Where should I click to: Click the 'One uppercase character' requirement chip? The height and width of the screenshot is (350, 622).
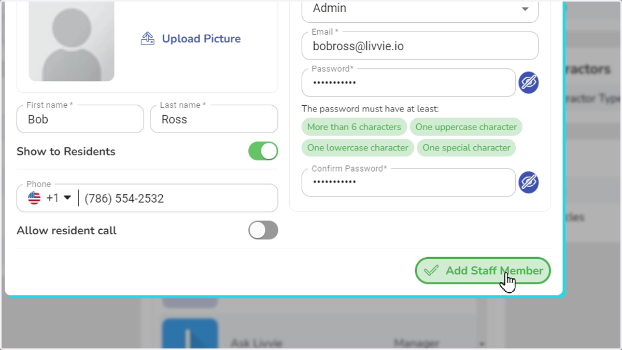tap(466, 127)
